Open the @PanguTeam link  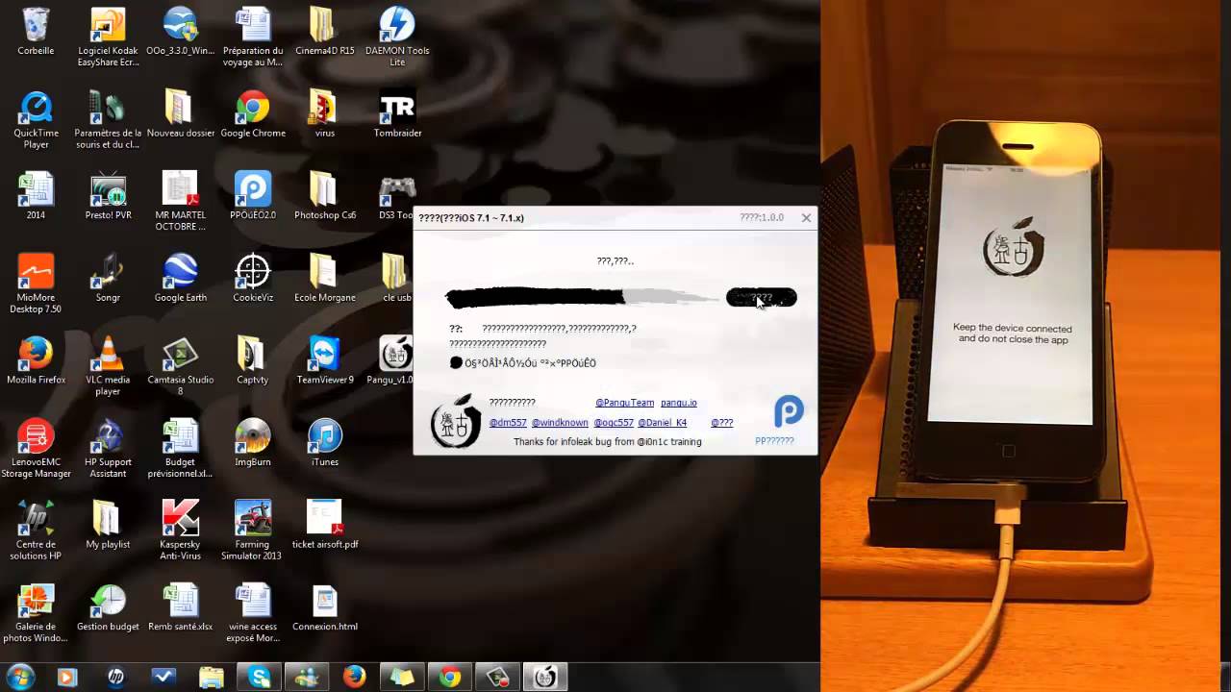(x=624, y=403)
